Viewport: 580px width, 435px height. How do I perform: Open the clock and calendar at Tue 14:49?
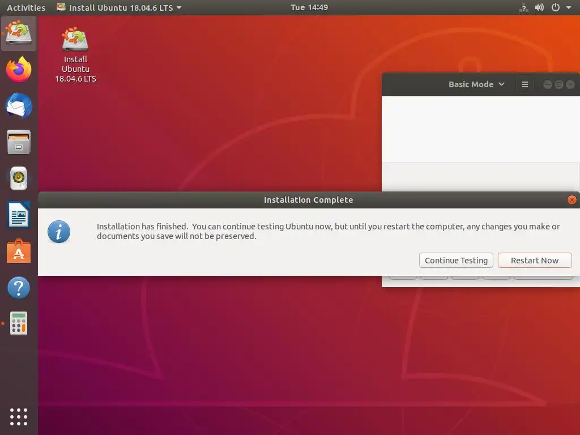pyautogui.click(x=309, y=7)
